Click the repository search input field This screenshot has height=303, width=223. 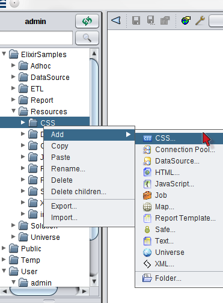(x=36, y=38)
